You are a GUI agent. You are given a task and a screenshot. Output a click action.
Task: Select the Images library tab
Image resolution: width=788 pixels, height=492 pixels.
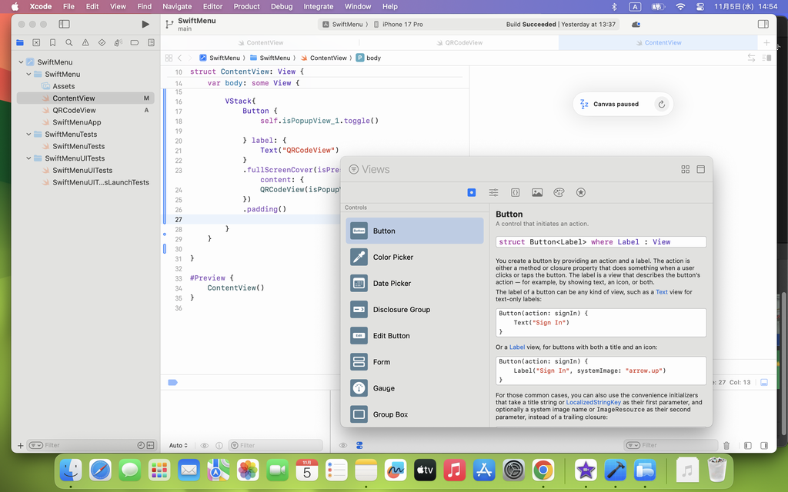[537, 192]
